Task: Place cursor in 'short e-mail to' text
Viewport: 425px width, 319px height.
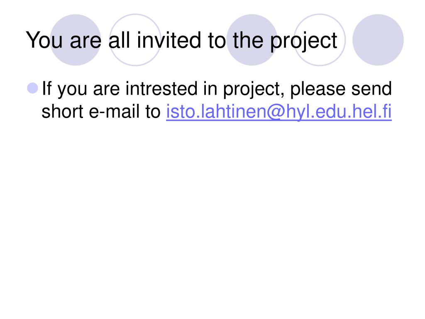Action: point(101,111)
